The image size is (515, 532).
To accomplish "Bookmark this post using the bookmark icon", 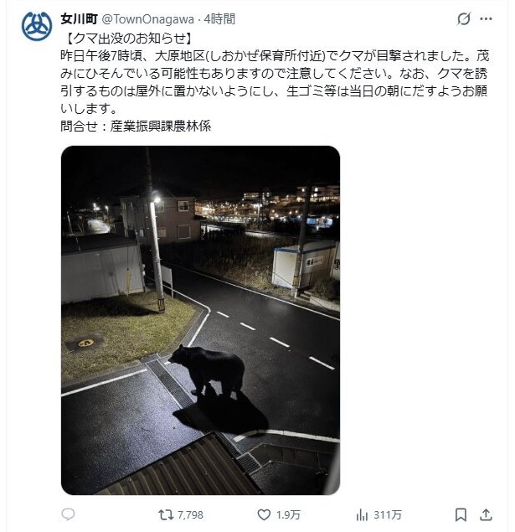I will coord(461,514).
